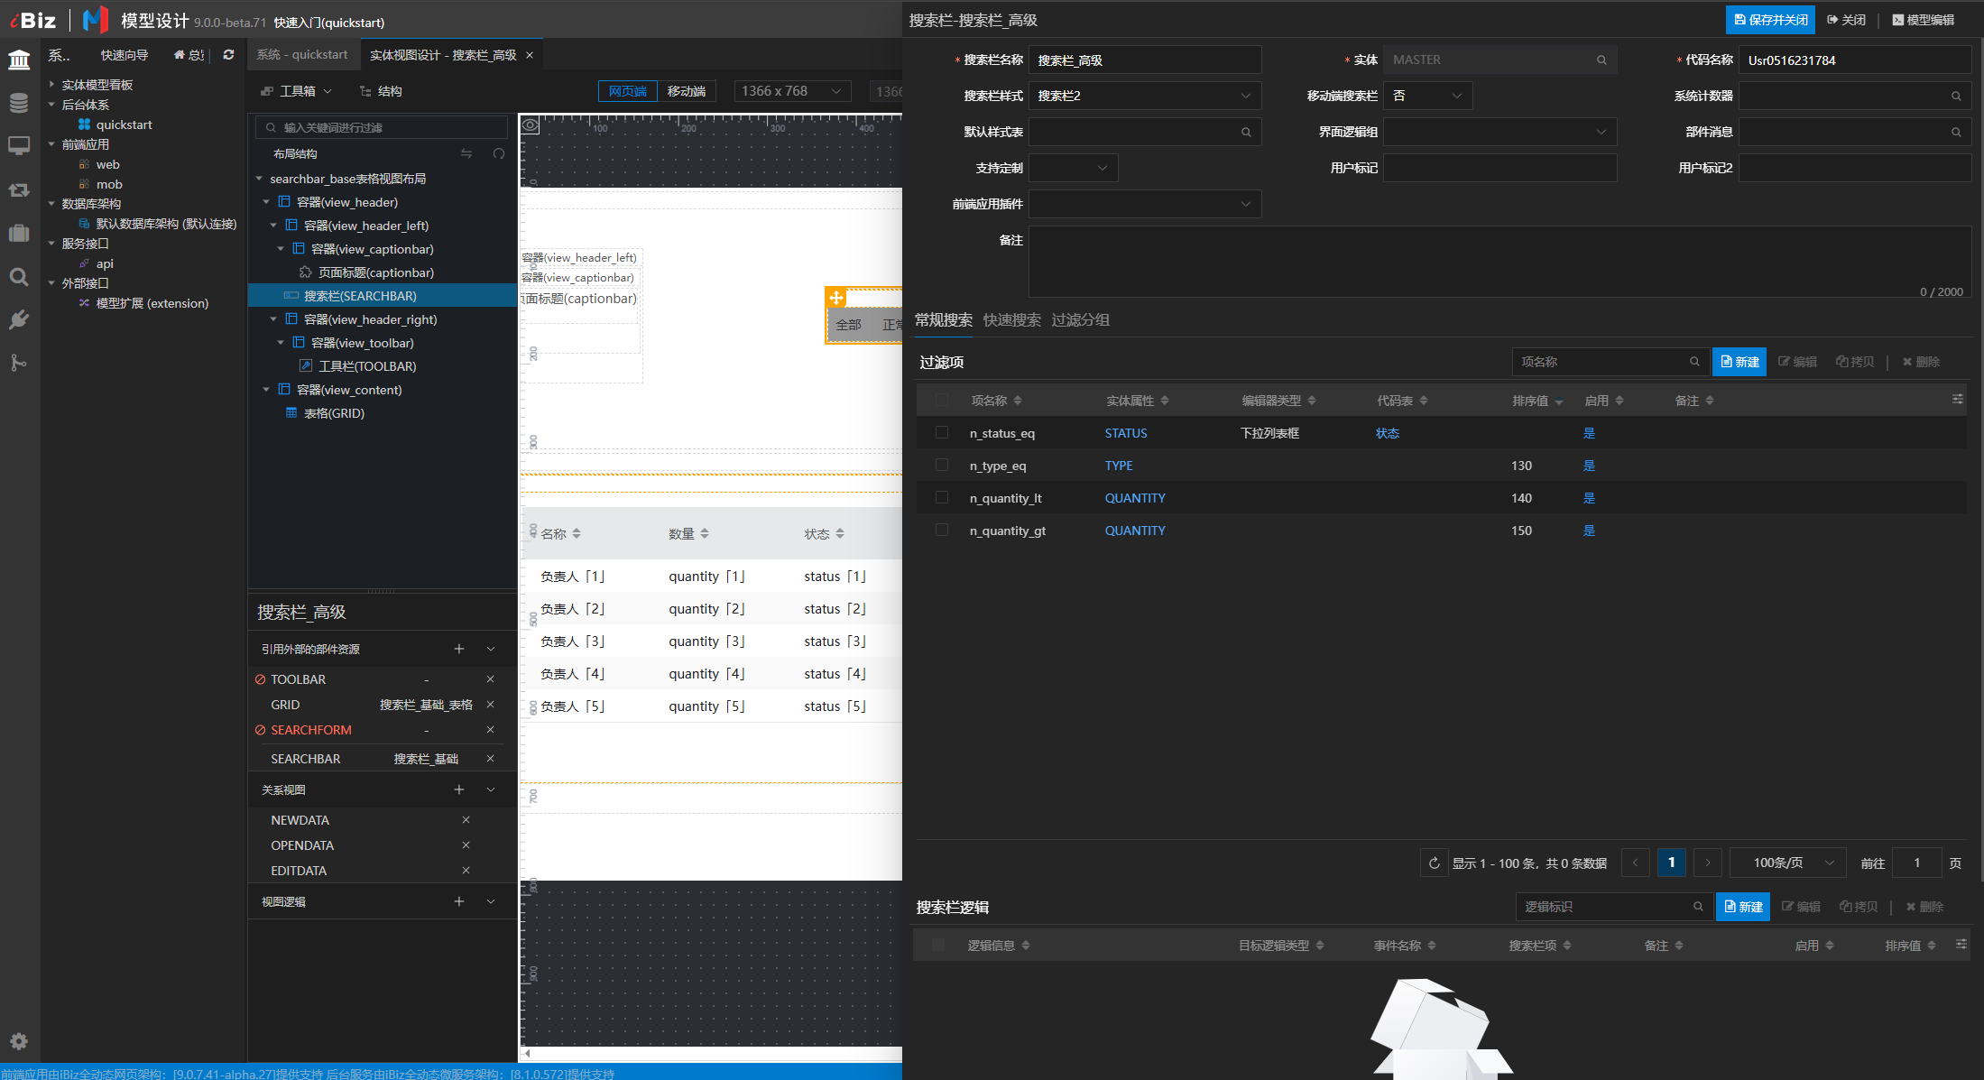Screen dimensions: 1984x1080
Task: Open the 搜索栏样式 dropdown
Action: click(x=1144, y=96)
